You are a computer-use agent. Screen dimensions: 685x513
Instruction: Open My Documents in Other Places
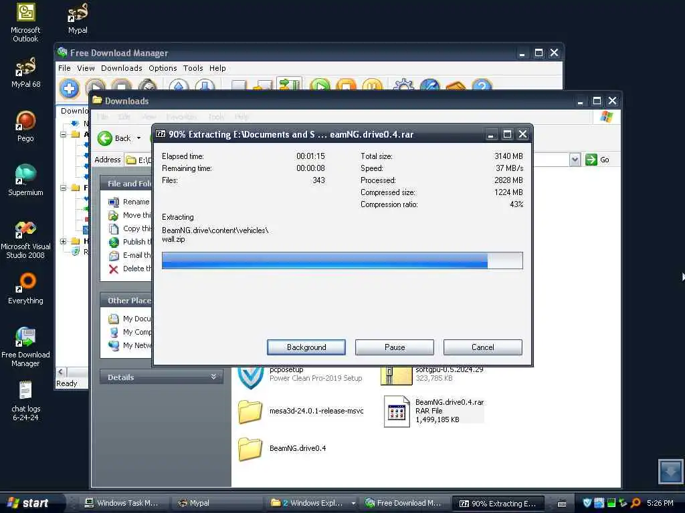pos(130,319)
